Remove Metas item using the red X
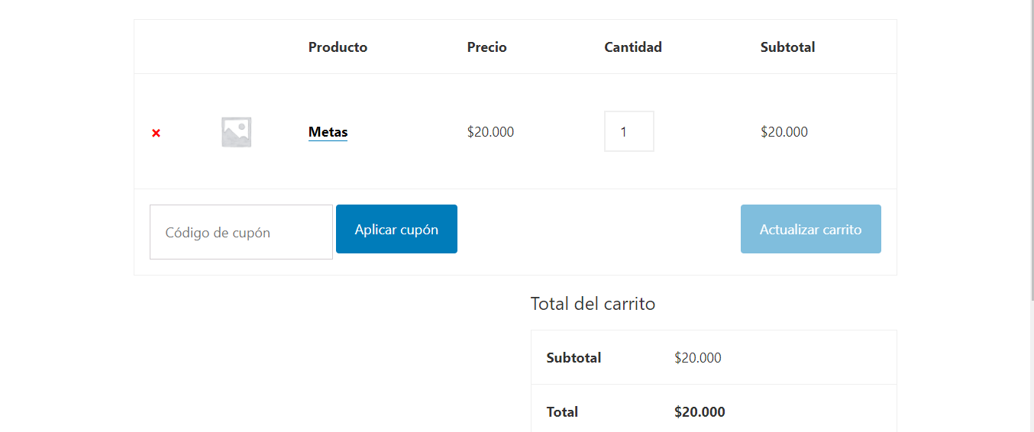The image size is (1034, 432). point(156,133)
